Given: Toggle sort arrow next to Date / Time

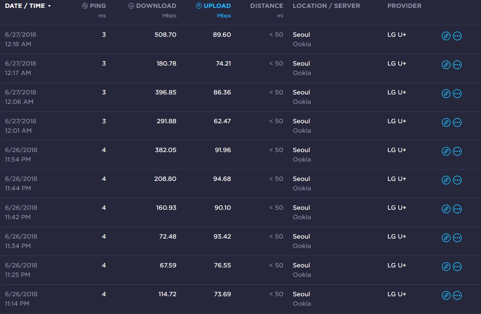Looking at the screenshot, I should coord(49,6).
